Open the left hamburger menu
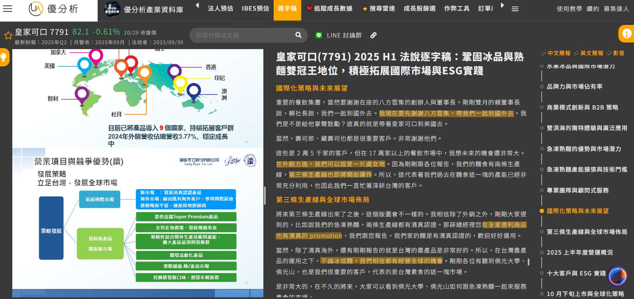 coord(8,9)
